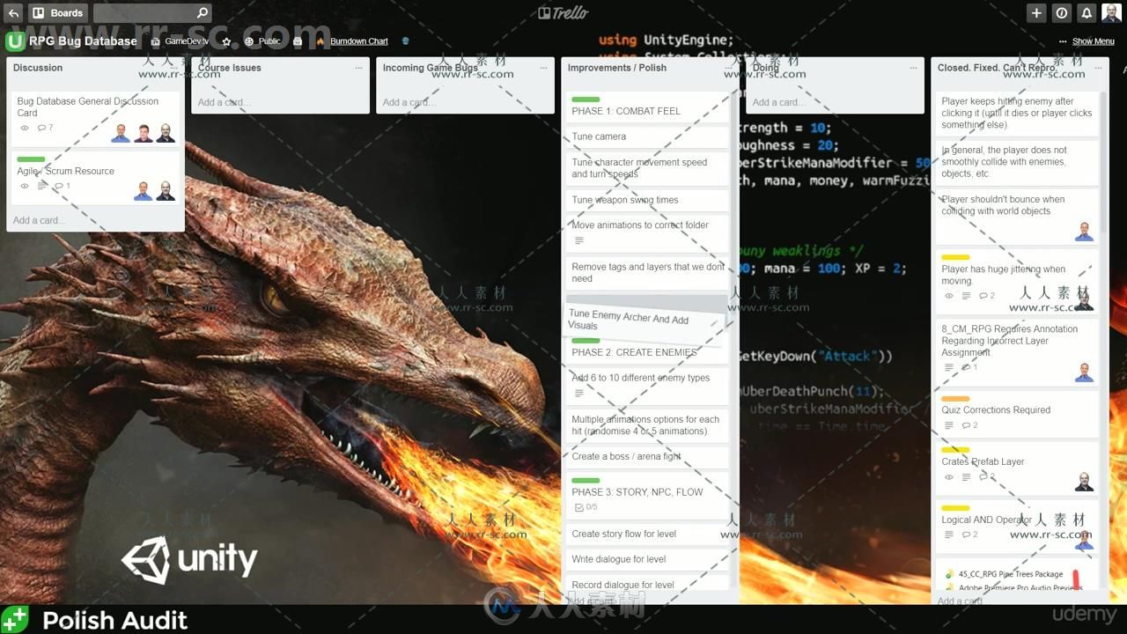
Task: Open the Improvements / Polish list options
Action: [x=728, y=68]
